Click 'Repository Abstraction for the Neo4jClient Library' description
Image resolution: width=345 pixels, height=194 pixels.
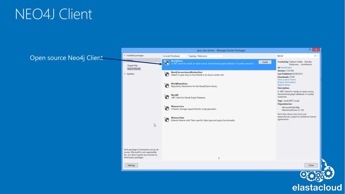click(194, 86)
